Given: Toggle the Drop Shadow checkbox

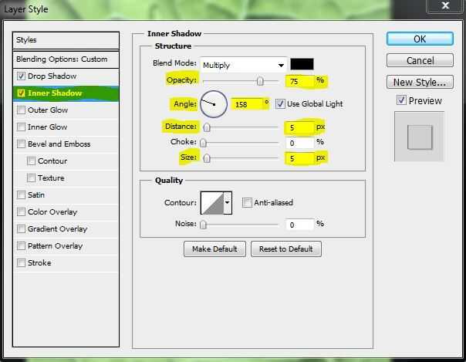Looking at the screenshot, I should (x=21, y=76).
